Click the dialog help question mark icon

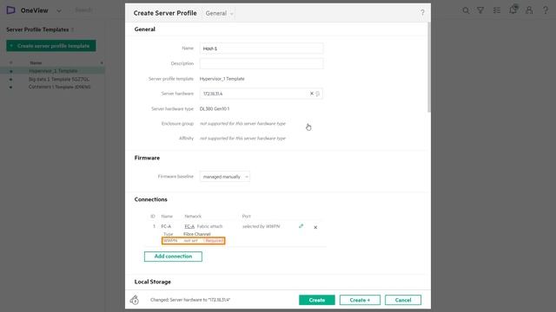coord(422,13)
